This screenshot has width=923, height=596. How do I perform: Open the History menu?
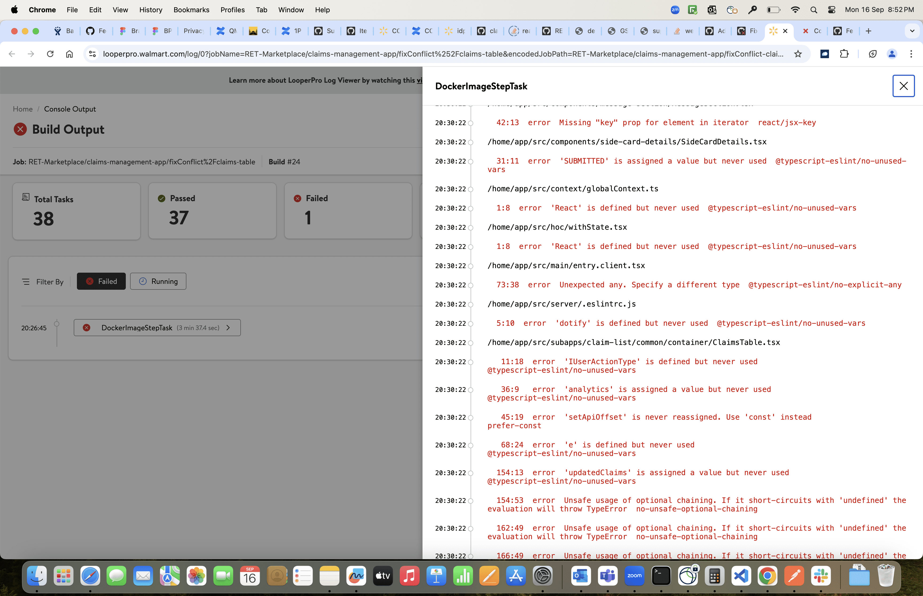(x=151, y=10)
